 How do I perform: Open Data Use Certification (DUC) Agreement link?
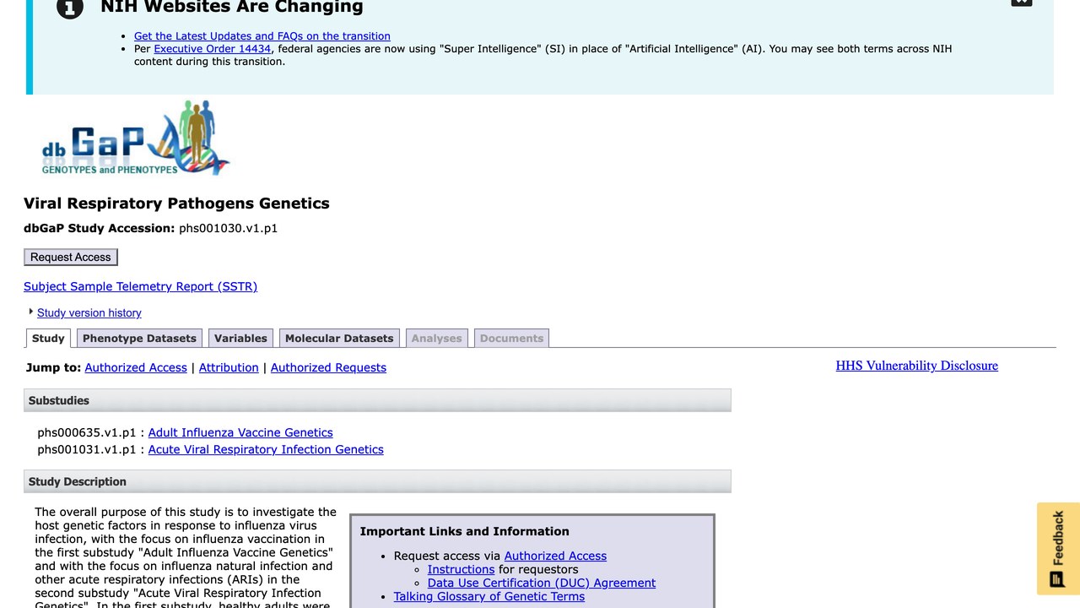tap(542, 583)
